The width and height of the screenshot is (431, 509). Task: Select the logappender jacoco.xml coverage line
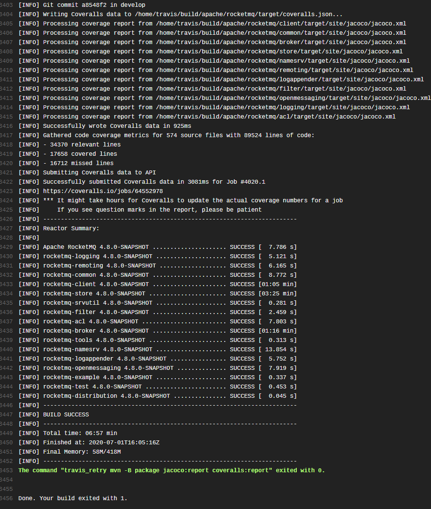pyautogui.click(x=221, y=79)
